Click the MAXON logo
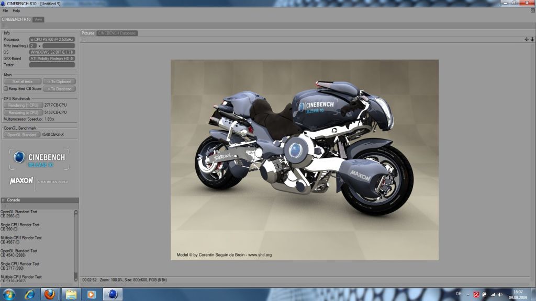This screenshot has height=301, width=536. 21,180
